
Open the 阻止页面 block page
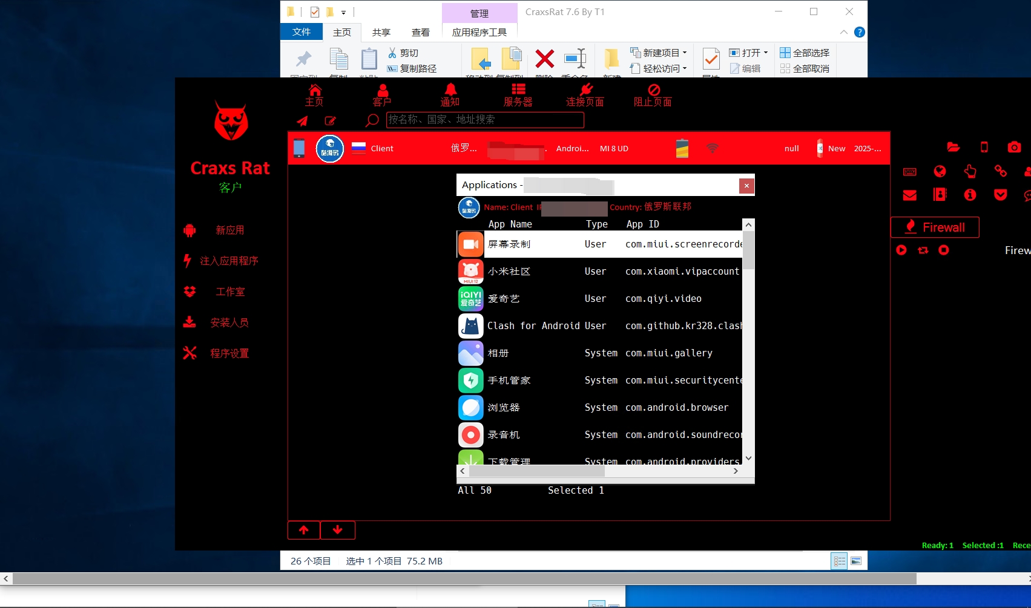click(653, 96)
